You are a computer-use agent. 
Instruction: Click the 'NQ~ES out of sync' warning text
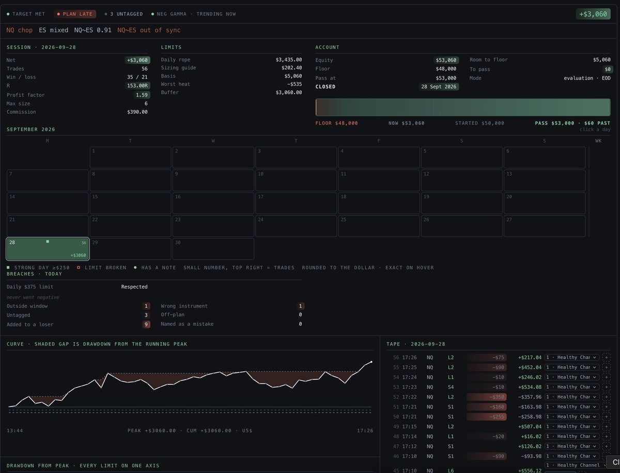point(149,30)
